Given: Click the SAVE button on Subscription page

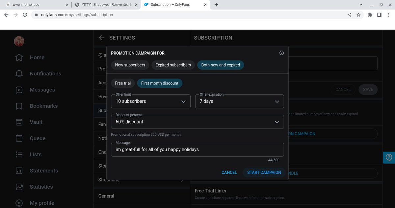Looking at the screenshot, I should 368,89.
